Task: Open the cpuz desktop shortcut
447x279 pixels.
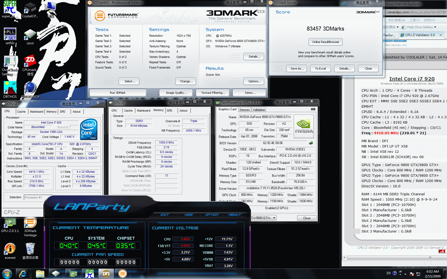Action: tap(30, 36)
